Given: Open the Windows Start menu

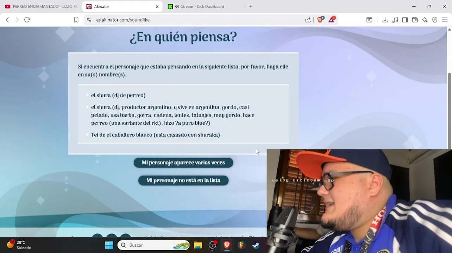Looking at the screenshot, I should click(109, 245).
